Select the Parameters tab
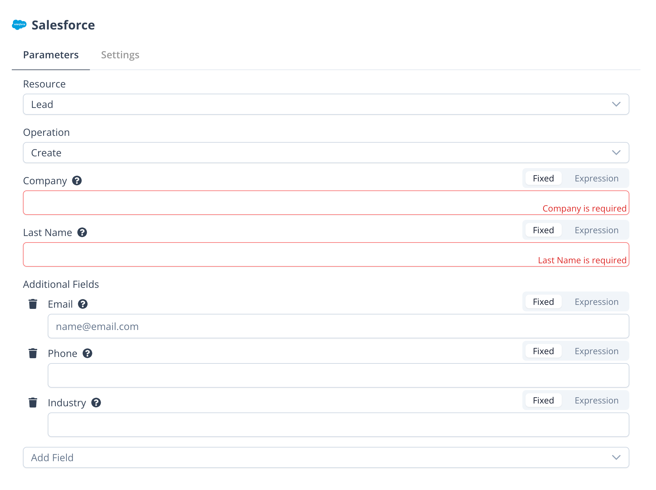 pos(51,55)
